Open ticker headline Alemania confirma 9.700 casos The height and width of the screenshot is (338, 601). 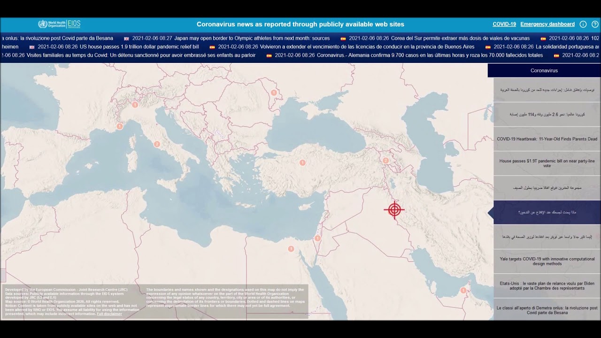click(430, 55)
